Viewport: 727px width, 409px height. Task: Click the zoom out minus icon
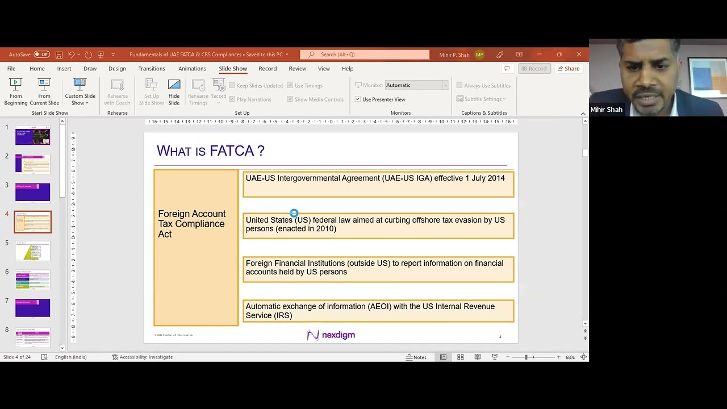(x=508, y=357)
